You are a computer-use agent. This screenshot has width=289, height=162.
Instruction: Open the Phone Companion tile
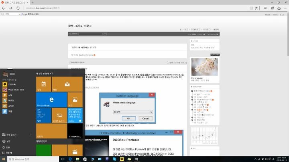point(59,115)
